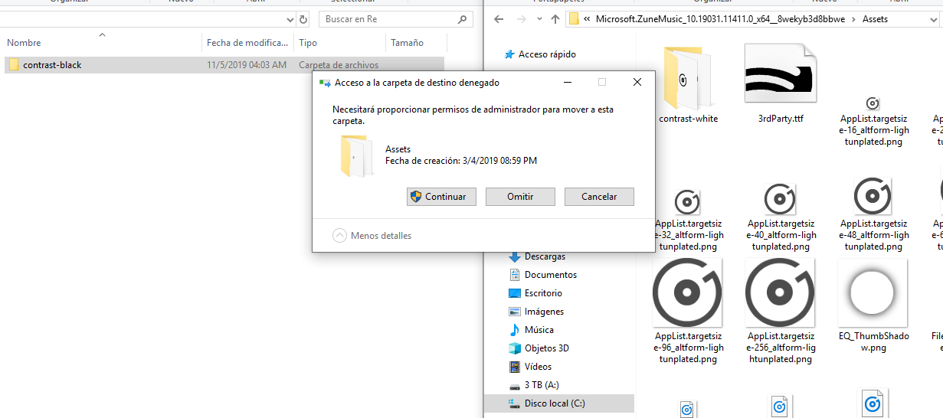
Task: Click the Música note icon
Action: tap(515, 330)
